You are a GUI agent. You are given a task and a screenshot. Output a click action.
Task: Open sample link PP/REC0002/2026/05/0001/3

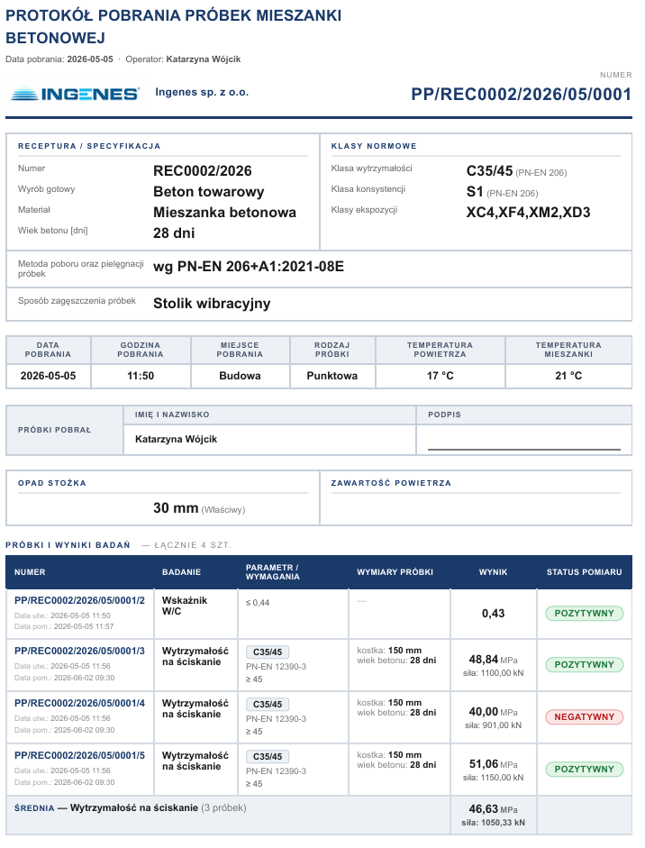tap(79, 651)
